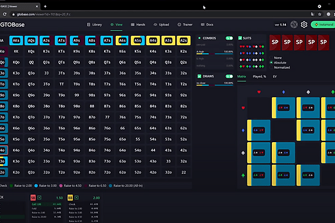Choose the None radio option
This screenshot has width=335, height=223.
tap(271, 58)
